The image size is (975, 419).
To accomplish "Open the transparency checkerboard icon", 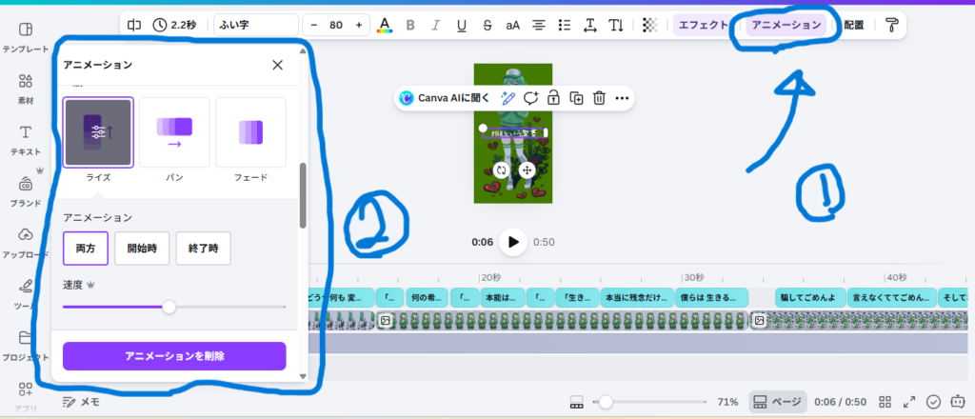I will (x=649, y=25).
